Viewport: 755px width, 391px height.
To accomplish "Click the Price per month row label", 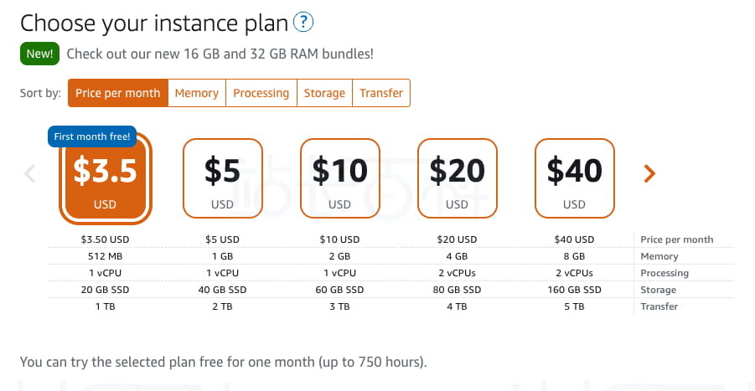I will coord(676,239).
